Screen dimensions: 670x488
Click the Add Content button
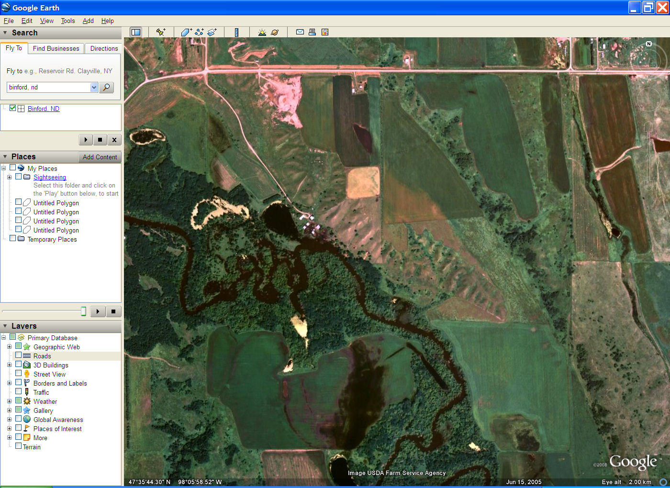pyautogui.click(x=100, y=157)
